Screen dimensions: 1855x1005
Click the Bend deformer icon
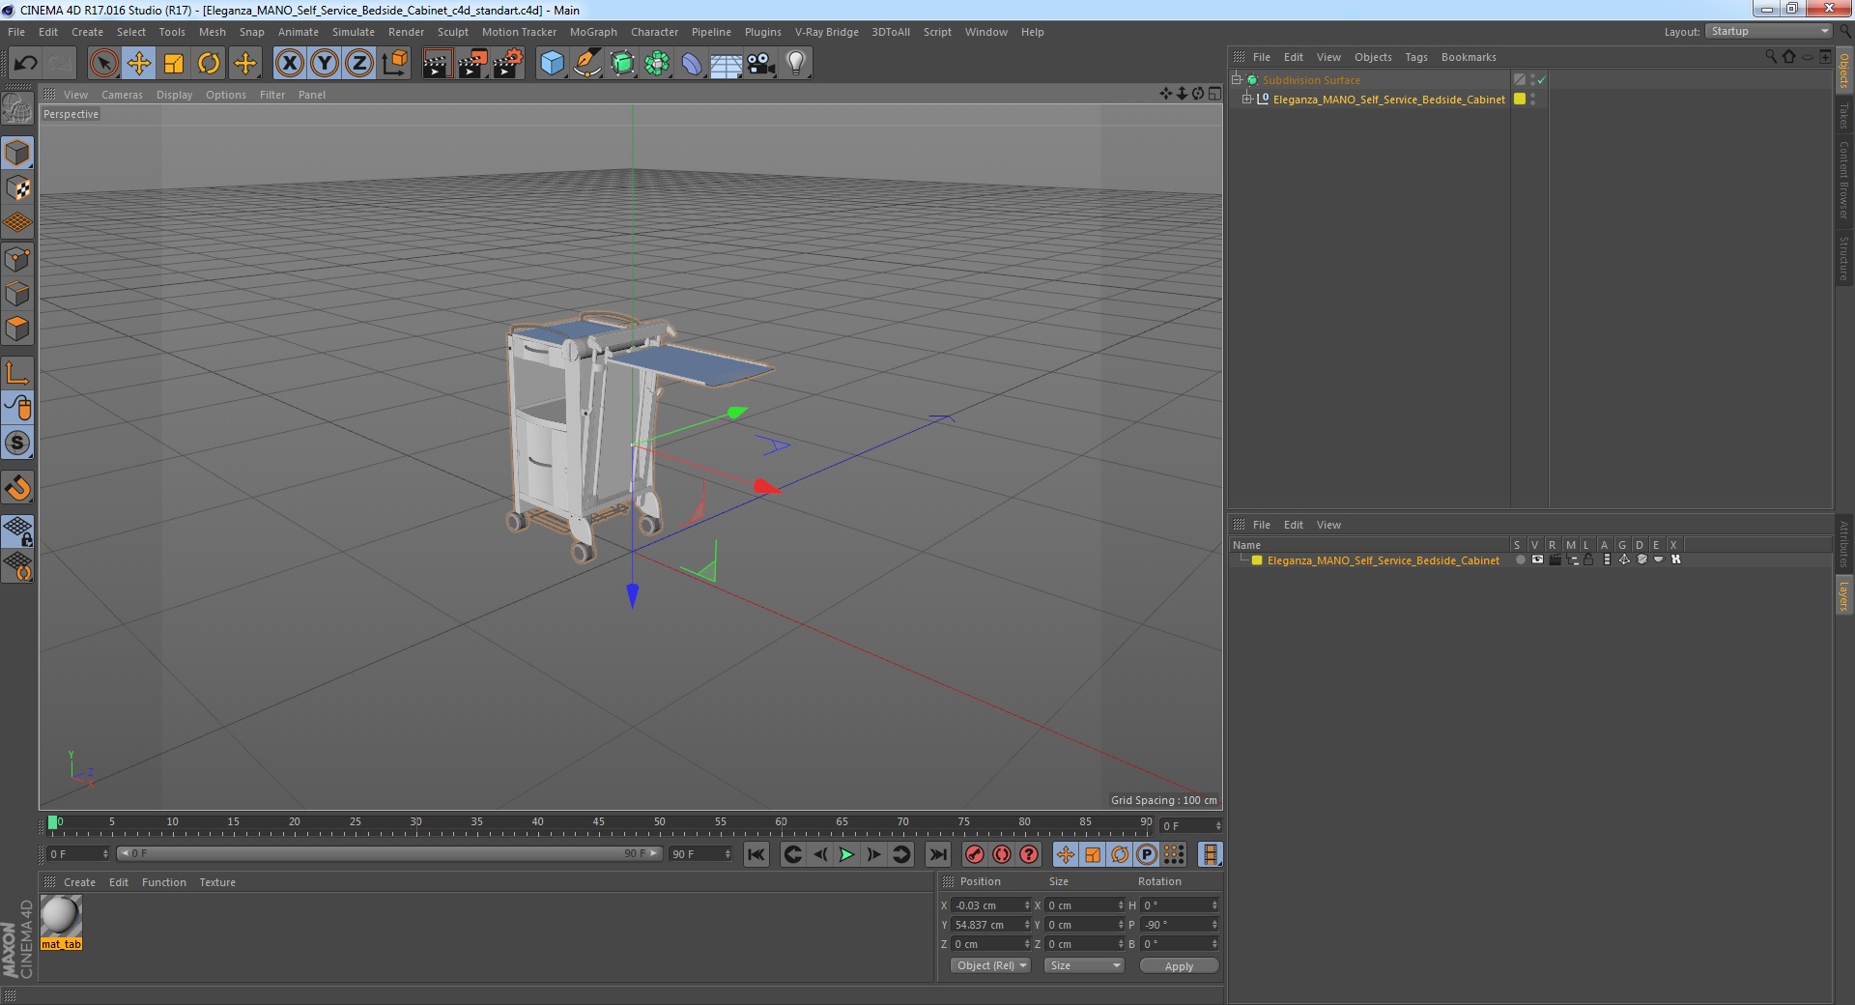pyautogui.click(x=692, y=64)
